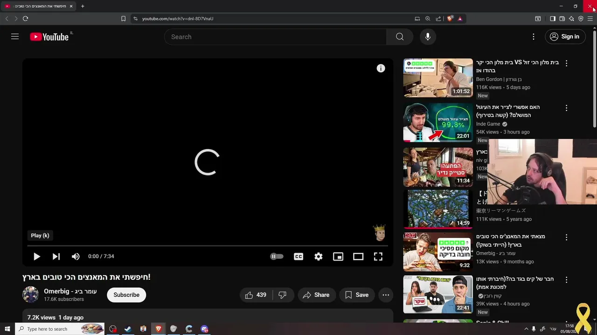The width and height of the screenshot is (597, 335).
Task: Open Discord from the taskbar
Action: tap(204, 329)
